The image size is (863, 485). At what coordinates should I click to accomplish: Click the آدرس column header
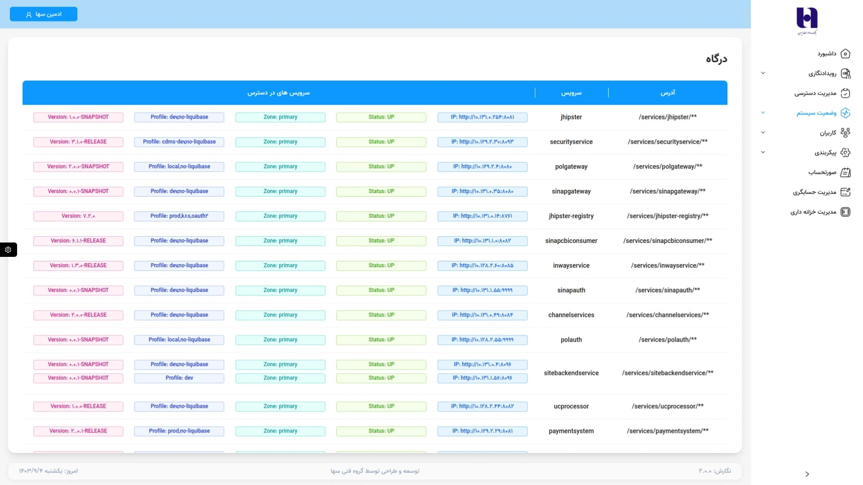(667, 93)
